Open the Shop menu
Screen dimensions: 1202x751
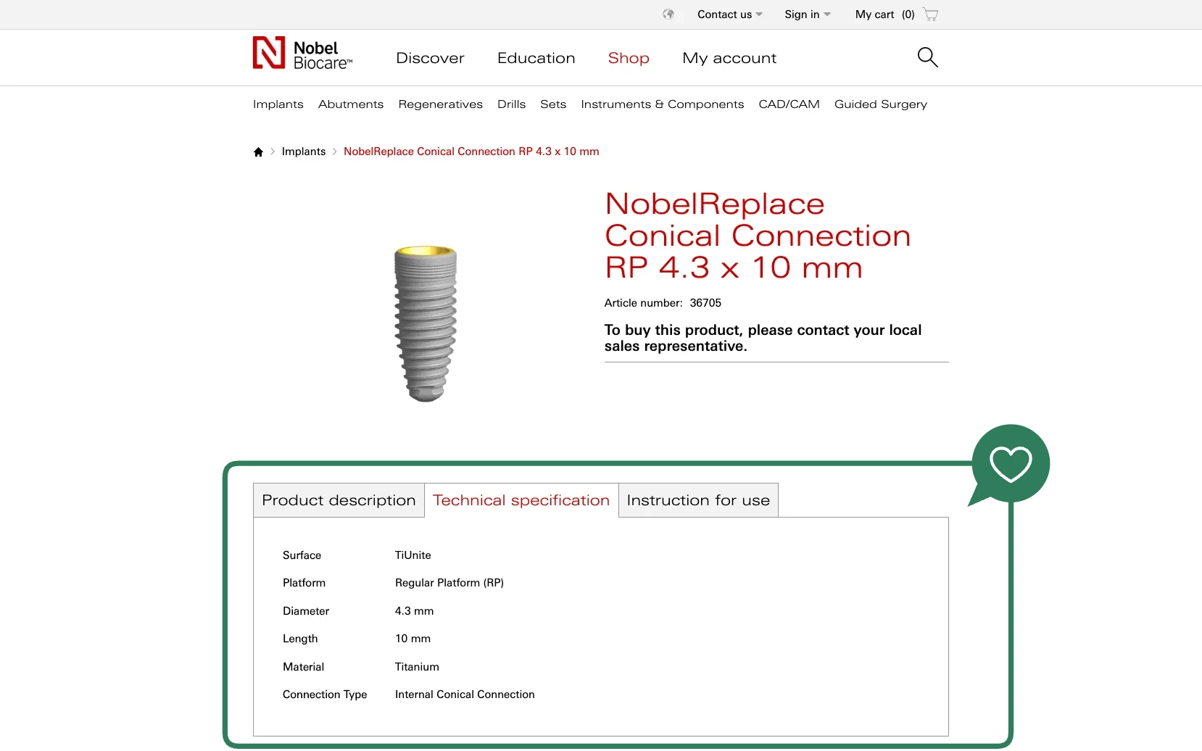(x=629, y=58)
